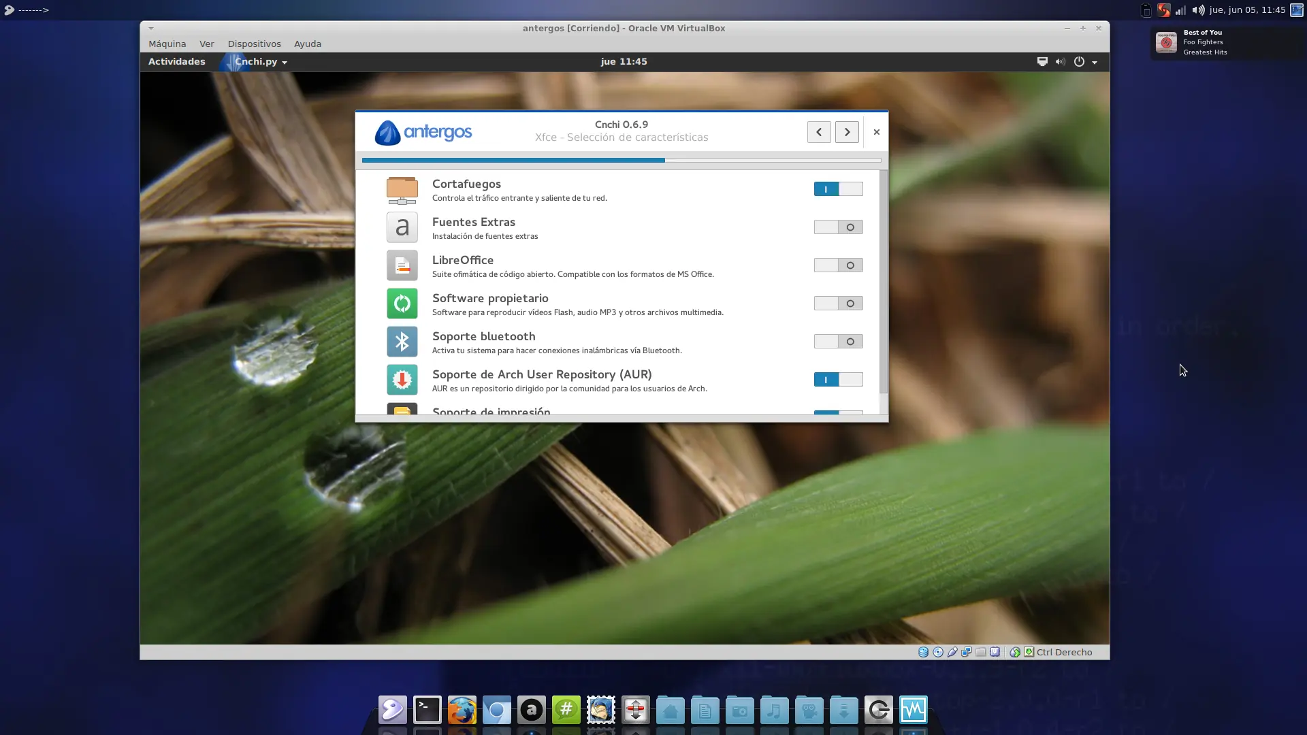Click the Soporte bluetooth icon

click(x=402, y=342)
